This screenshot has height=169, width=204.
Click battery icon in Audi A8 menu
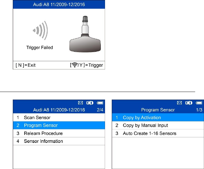(100, 103)
